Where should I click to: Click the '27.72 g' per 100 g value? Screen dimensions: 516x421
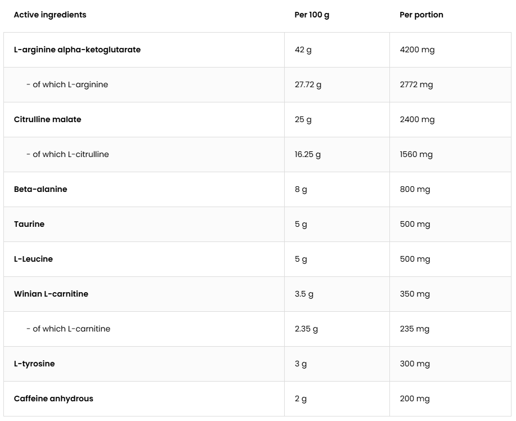(x=308, y=85)
